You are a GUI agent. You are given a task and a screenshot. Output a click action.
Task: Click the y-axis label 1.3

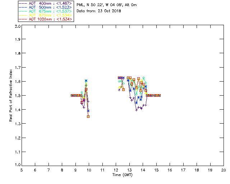point(18,124)
